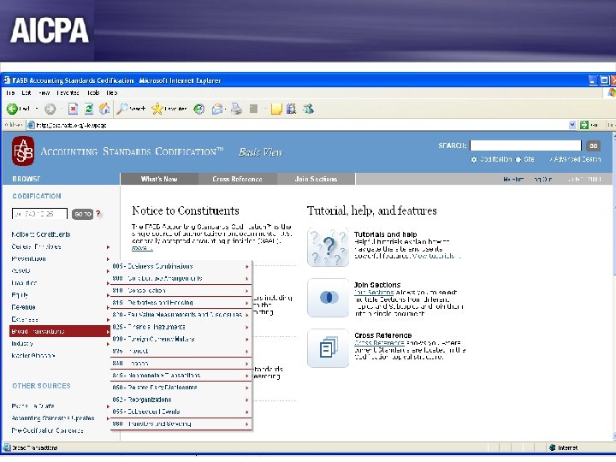Screen dimensions: 616x462
Task: Click the IE Back arrow button
Action: click(12, 109)
